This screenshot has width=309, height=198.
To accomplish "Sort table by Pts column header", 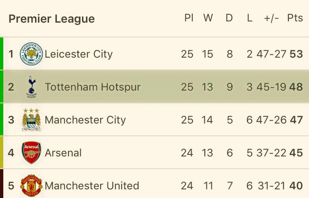I will point(295,18).
